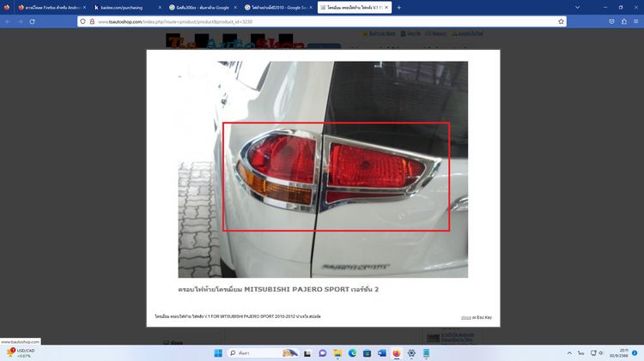The height and width of the screenshot is (361, 644).
Task: Open Windows Start menu
Action: 218,353
